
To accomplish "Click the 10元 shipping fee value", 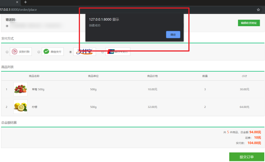I will pos(257,137).
